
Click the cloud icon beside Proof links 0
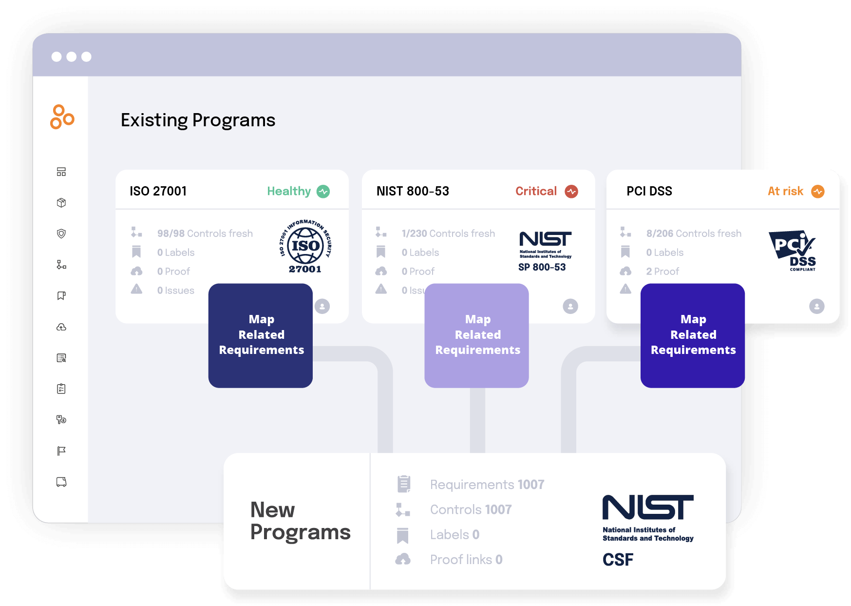(403, 559)
